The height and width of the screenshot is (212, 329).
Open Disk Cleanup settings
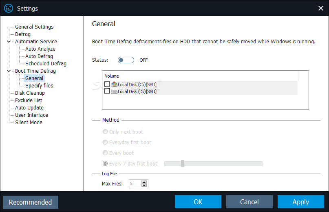tap(30, 93)
